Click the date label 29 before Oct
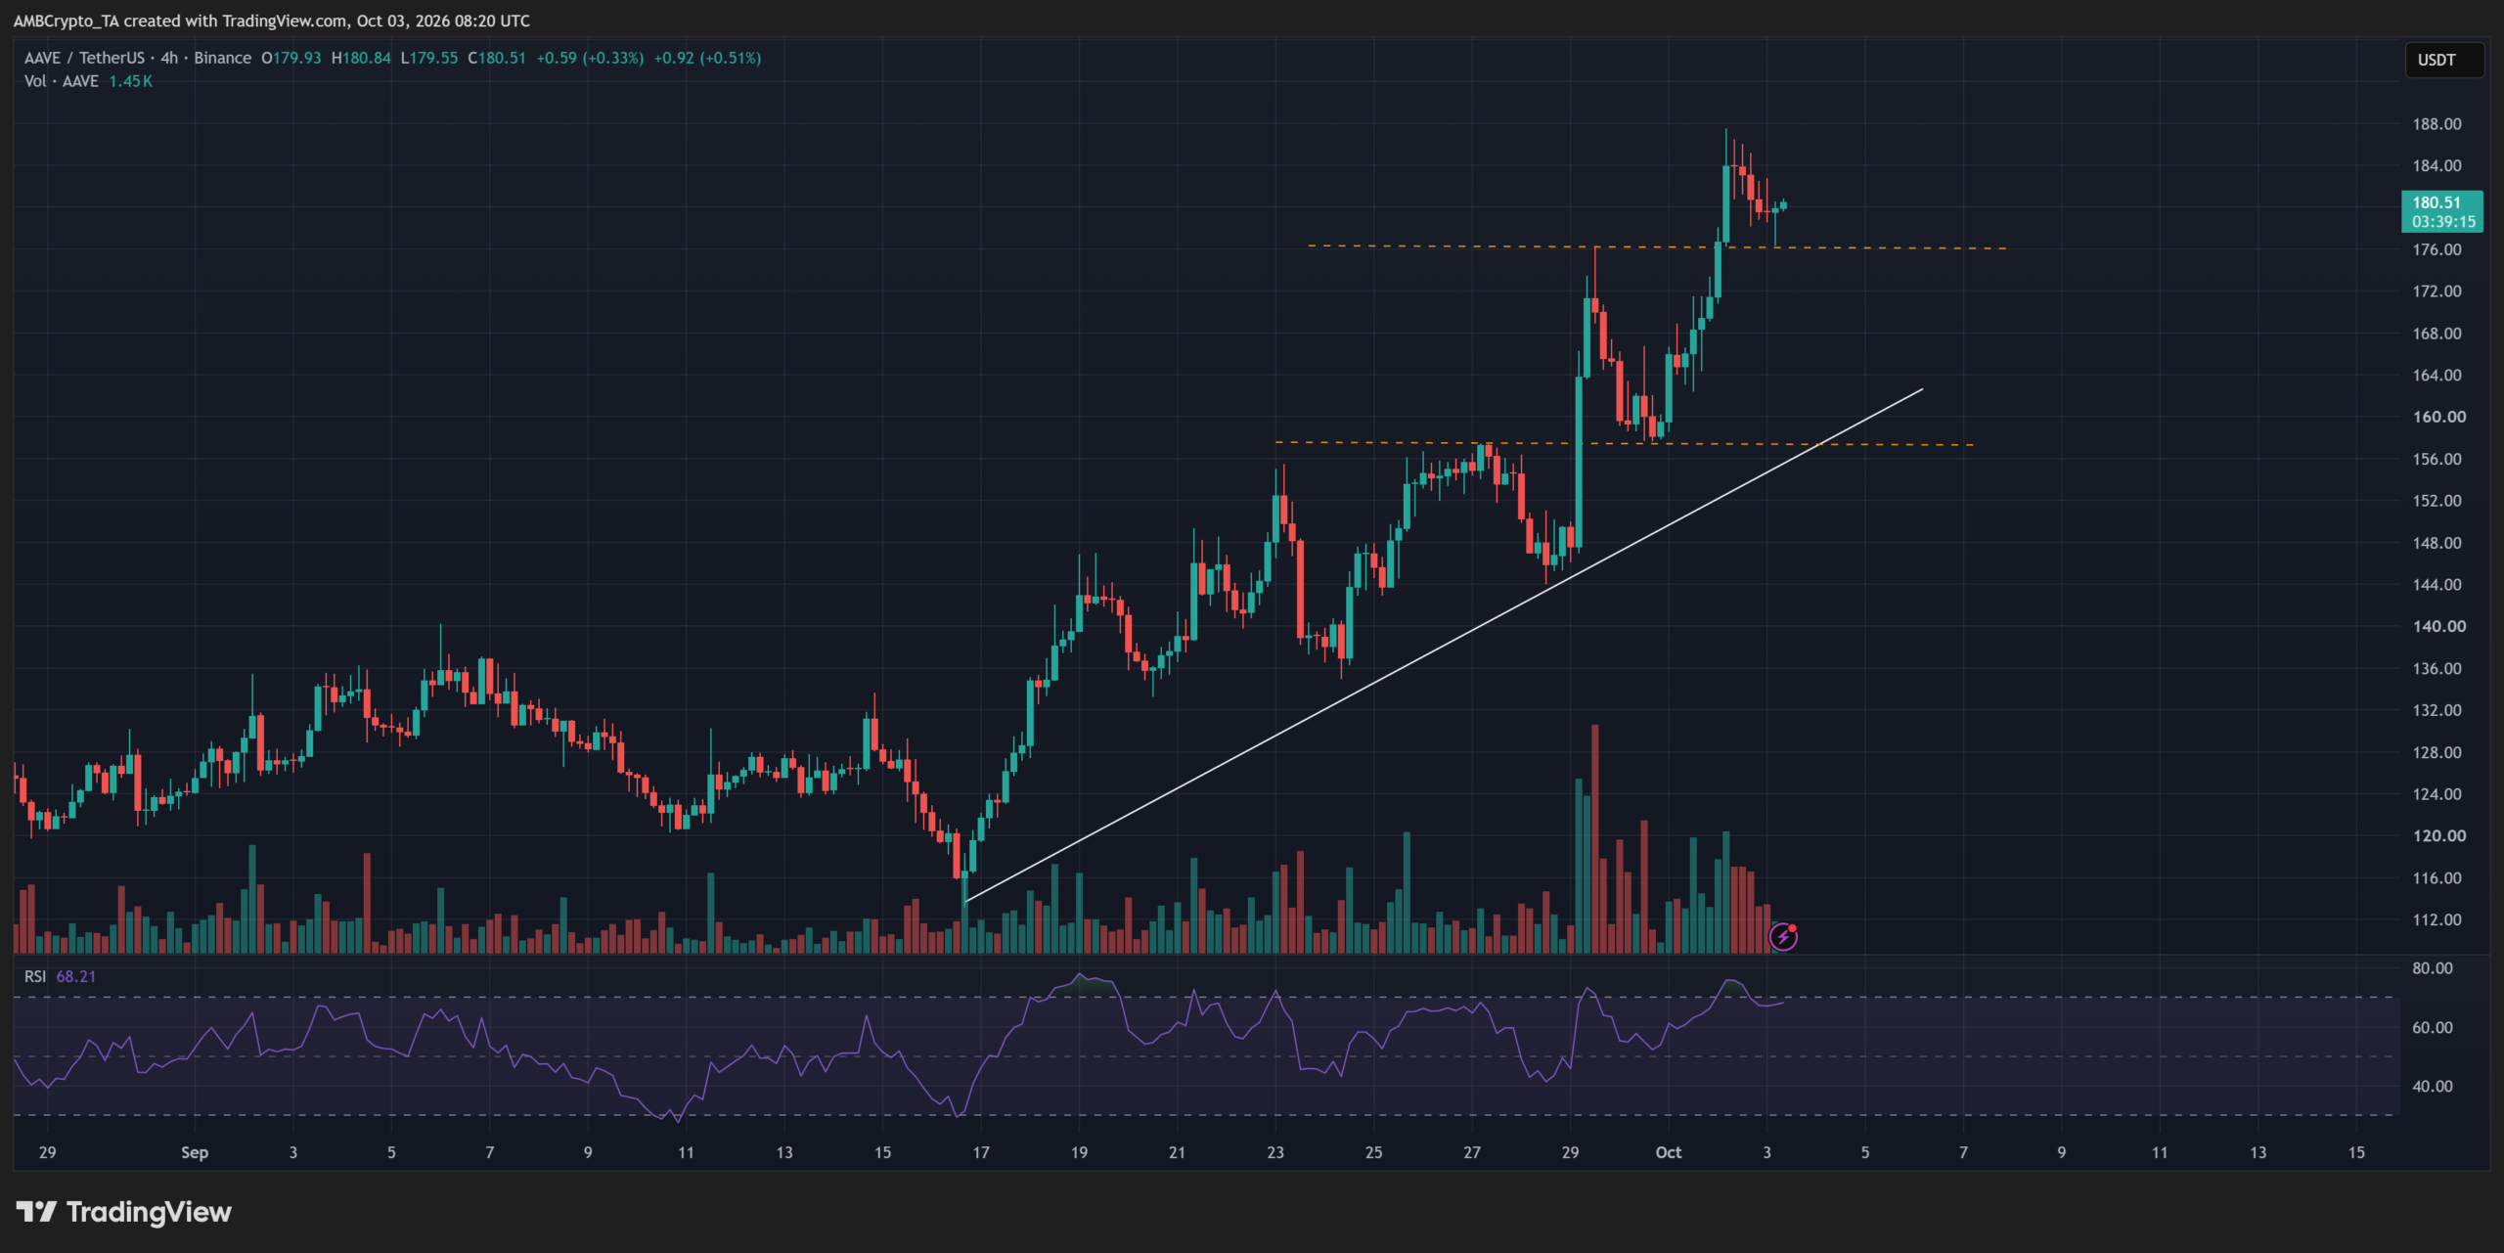The width and height of the screenshot is (2504, 1253). click(x=1570, y=1152)
